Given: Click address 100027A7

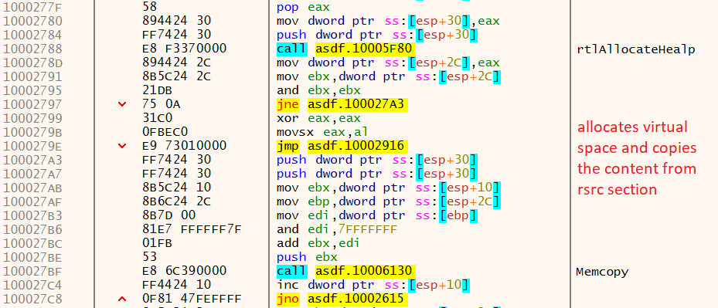Looking at the screenshot, I should click(32, 174).
